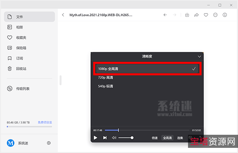Show file details info icon

[225, 15]
